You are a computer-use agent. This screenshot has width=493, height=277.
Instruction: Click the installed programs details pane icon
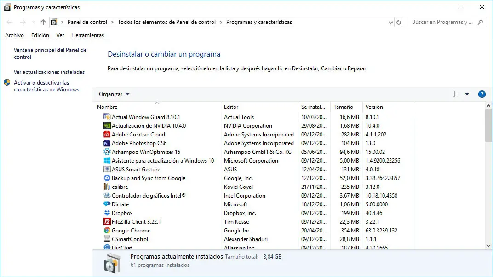[x=112, y=263]
